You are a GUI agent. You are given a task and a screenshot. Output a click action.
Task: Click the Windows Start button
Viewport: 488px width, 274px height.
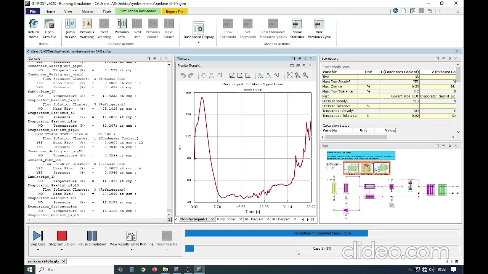[x=30, y=269]
